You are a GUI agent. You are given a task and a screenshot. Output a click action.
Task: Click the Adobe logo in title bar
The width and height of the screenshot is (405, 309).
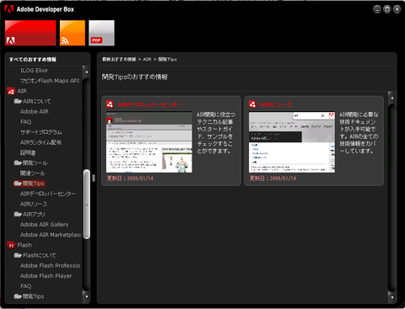[9, 9]
